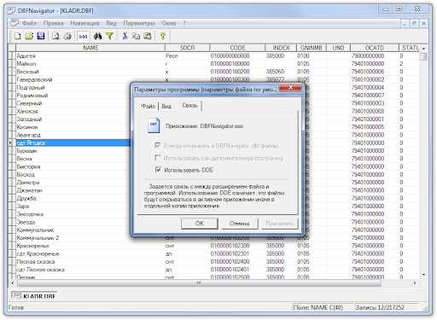Toggle DOS encoding toolbar button
The height and width of the screenshot is (320, 437).
[83, 37]
